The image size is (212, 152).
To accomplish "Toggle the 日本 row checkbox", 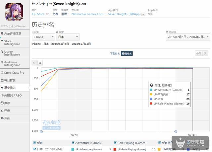I will pyautogui.click(x=34, y=149).
